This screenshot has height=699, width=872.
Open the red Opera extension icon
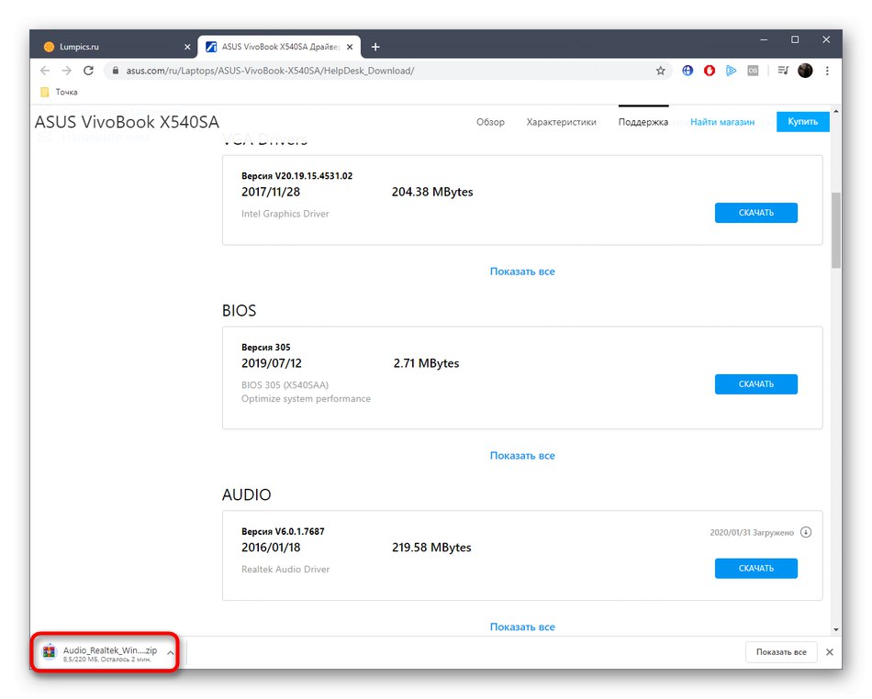coord(709,71)
